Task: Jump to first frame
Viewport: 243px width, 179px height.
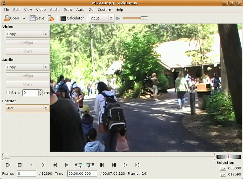Action: pos(126,165)
